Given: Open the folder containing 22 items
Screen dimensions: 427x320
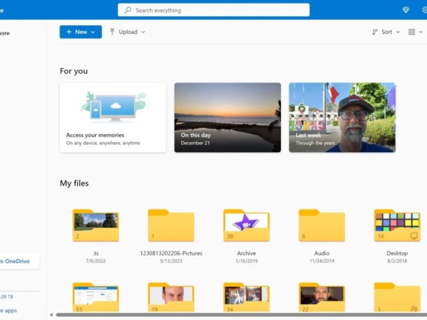Looking at the screenshot, I should click(322, 297).
